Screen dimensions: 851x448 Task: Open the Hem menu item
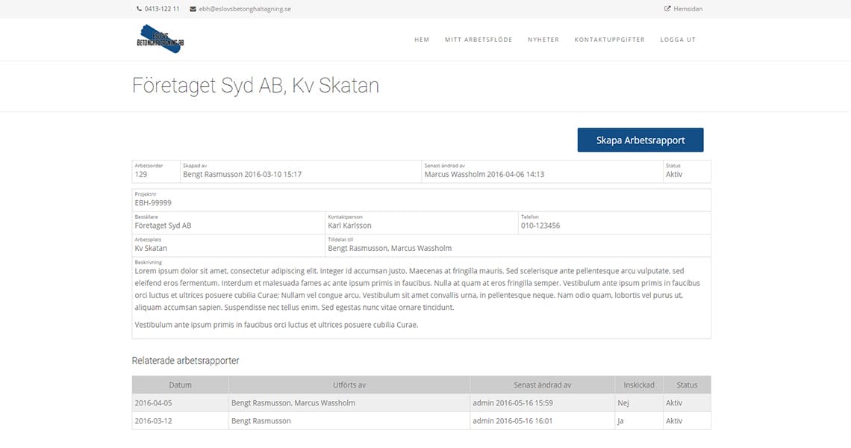click(x=422, y=40)
